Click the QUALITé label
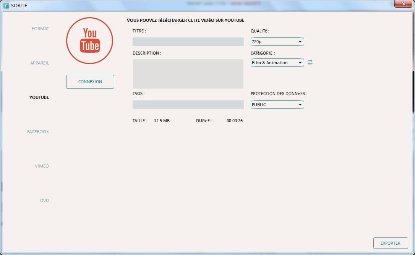 point(259,31)
